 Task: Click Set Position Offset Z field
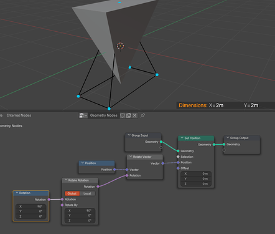pyautogui.click(x=196, y=184)
